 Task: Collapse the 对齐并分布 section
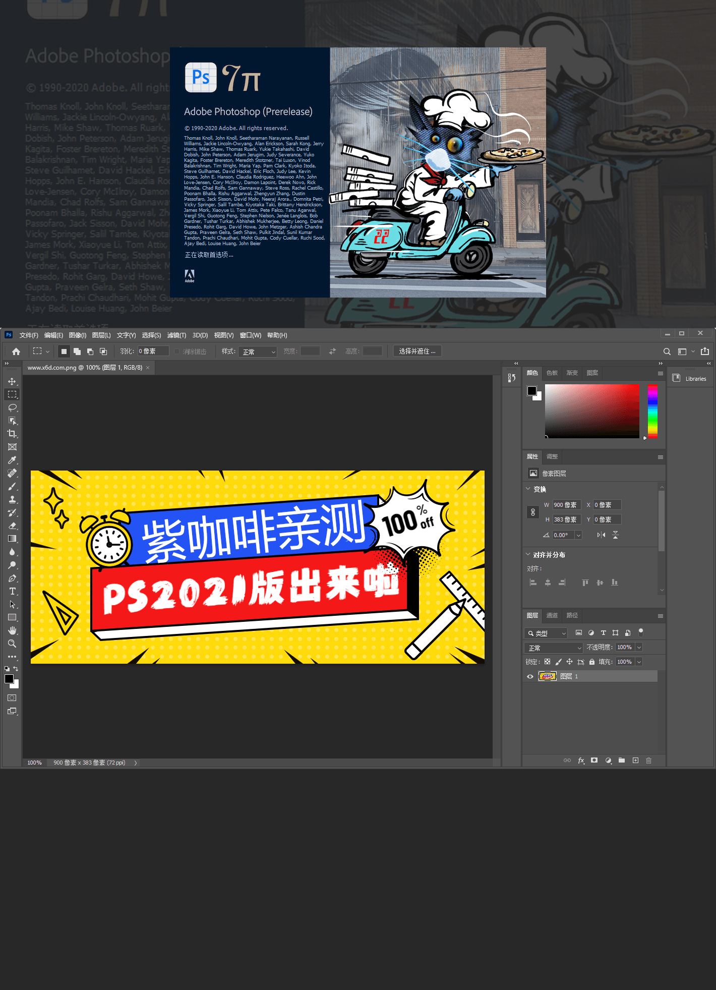(x=528, y=554)
